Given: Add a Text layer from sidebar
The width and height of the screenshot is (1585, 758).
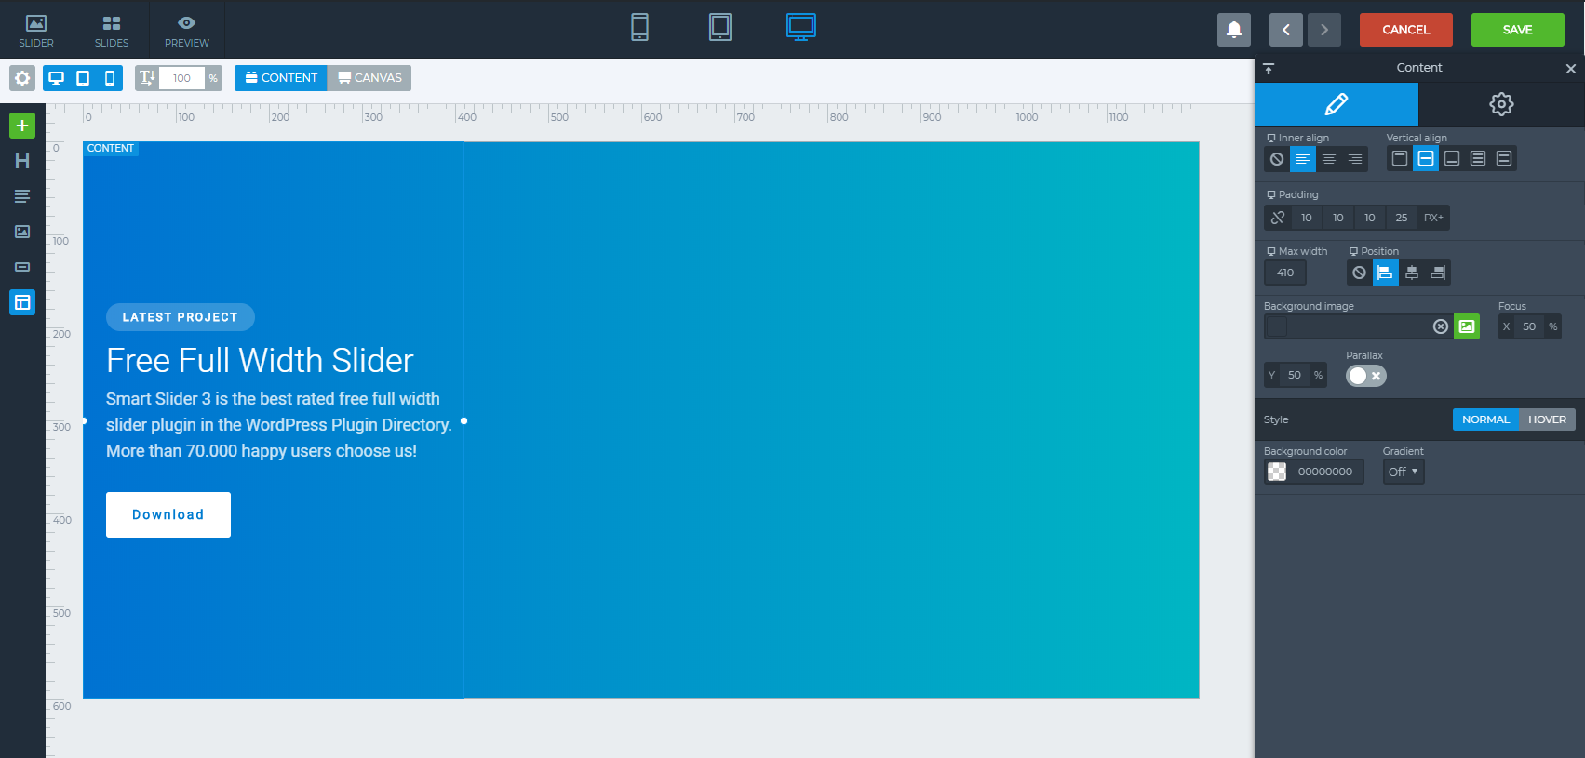Looking at the screenshot, I should pyautogui.click(x=22, y=196).
